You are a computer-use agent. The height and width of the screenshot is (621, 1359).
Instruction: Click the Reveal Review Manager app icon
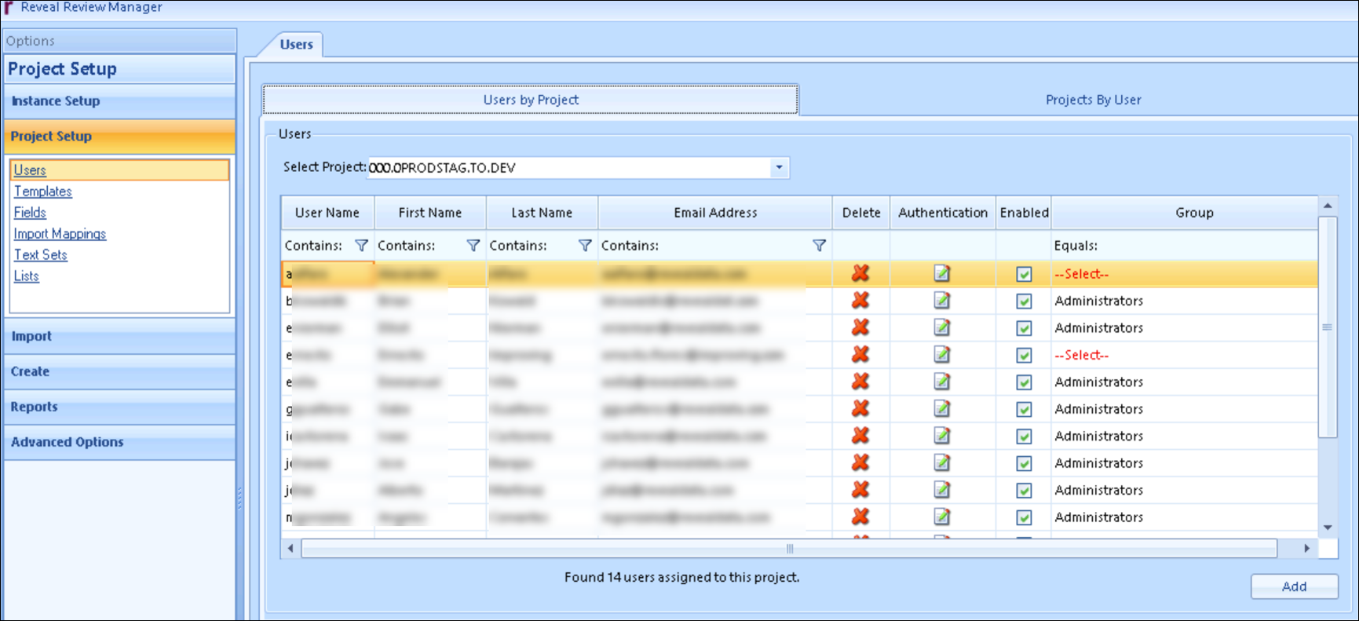9,7
